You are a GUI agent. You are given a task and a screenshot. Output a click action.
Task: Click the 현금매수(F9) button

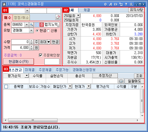pos(19,61)
